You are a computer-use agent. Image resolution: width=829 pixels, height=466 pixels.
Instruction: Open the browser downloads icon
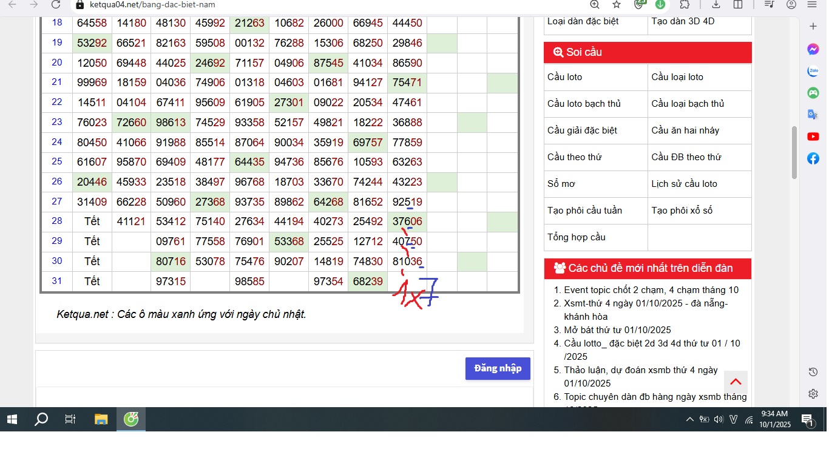coord(716,5)
